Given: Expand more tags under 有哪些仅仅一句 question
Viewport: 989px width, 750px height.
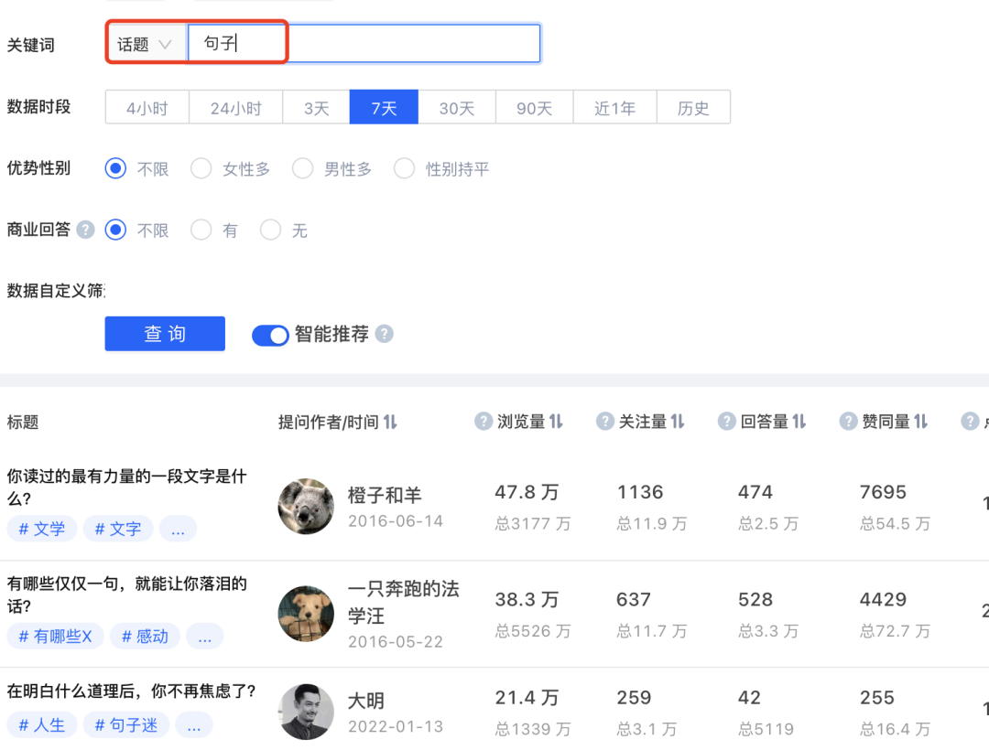Looking at the screenshot, I should click(205, 637).
